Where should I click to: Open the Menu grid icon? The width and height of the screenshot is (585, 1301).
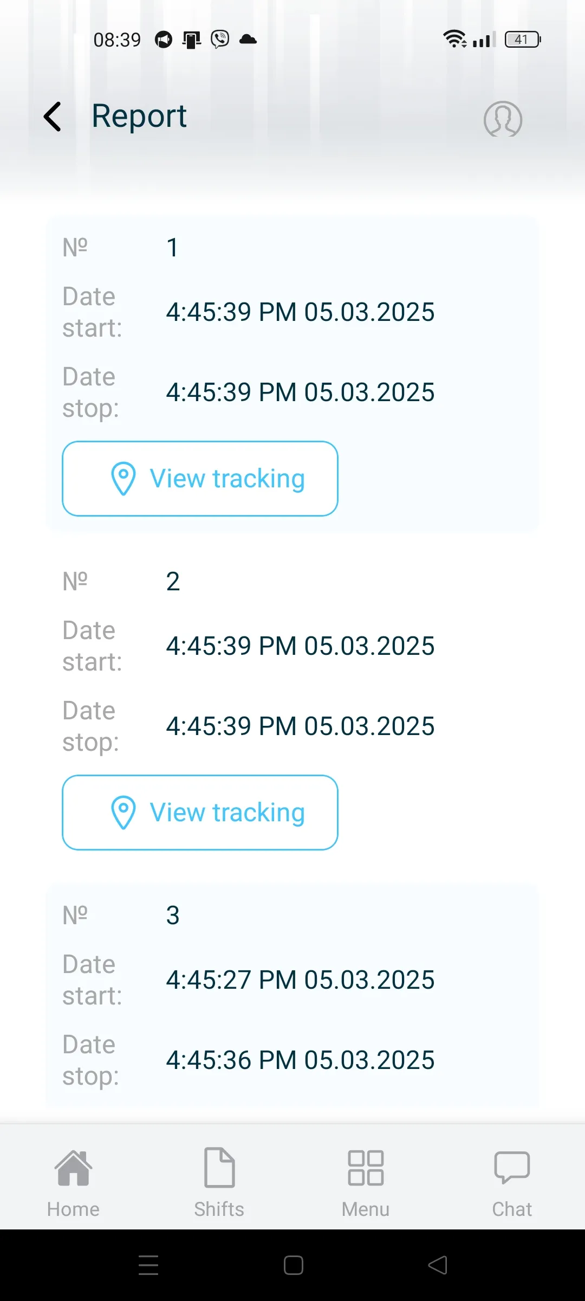tap(366, 1168)
